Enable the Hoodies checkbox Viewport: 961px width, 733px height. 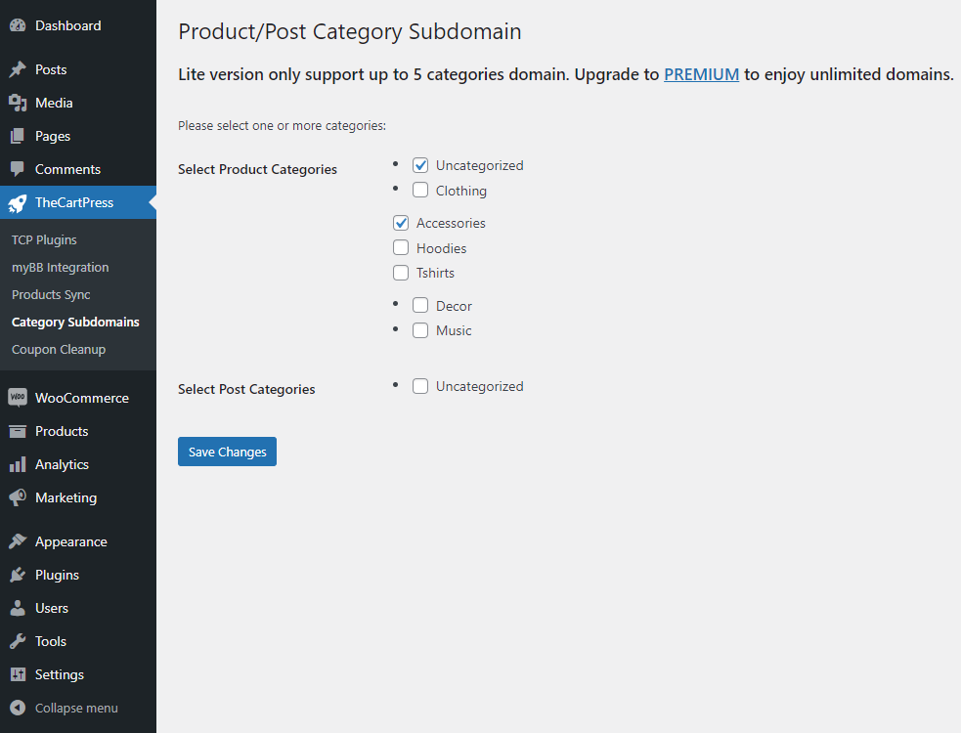[401, 247]
